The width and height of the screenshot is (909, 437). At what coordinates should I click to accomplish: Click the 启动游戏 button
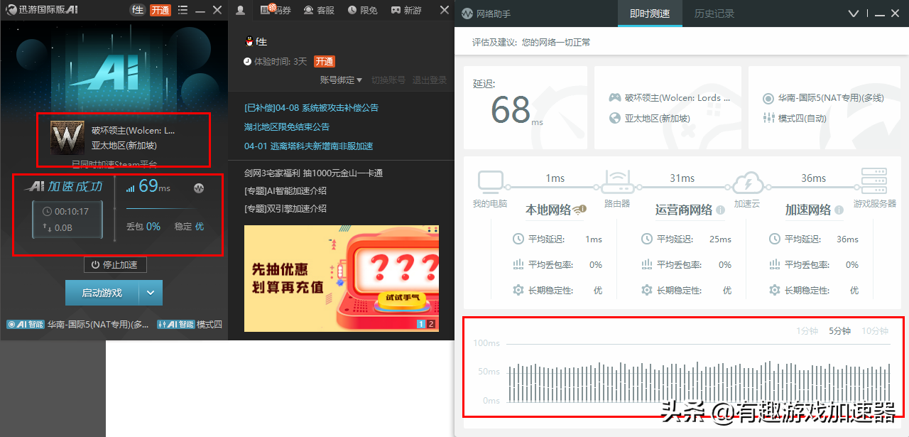[102, 293]
